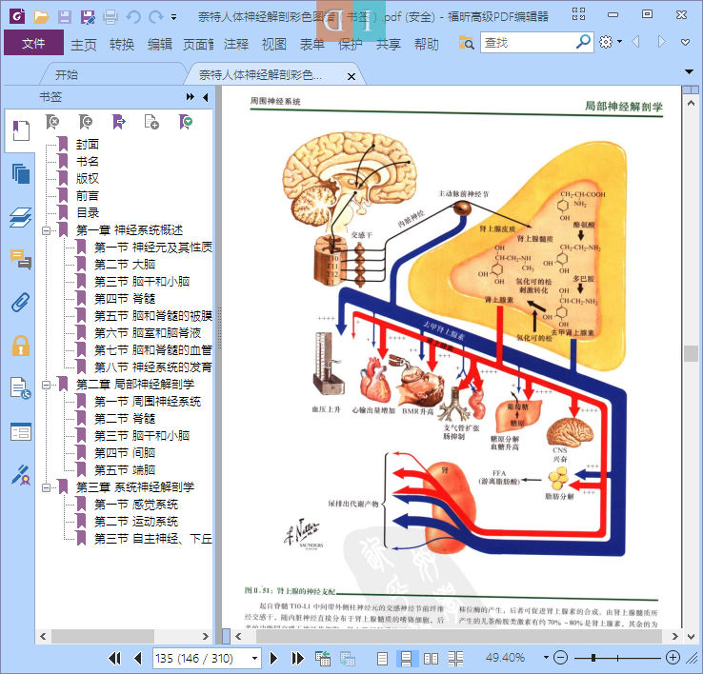Select the 注释 ribbon tab
The height and width of the screenshot is (674, 703).
(236, 44)
